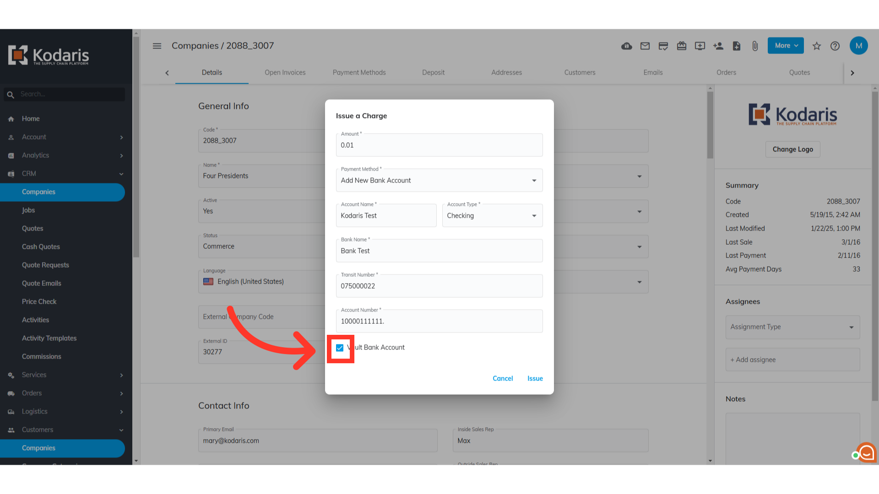Click the star favorite icon
The image size is (879, 494).
[x=817, y=46]
